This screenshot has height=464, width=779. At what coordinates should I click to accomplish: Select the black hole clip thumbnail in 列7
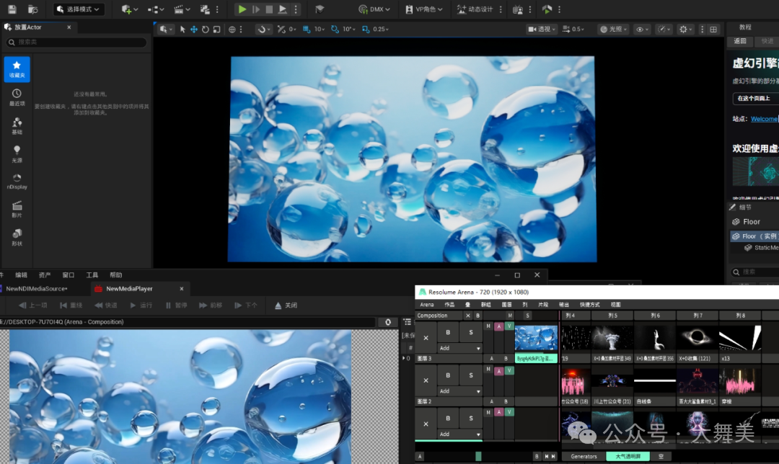pyautogui.click(x=697, y=337)
